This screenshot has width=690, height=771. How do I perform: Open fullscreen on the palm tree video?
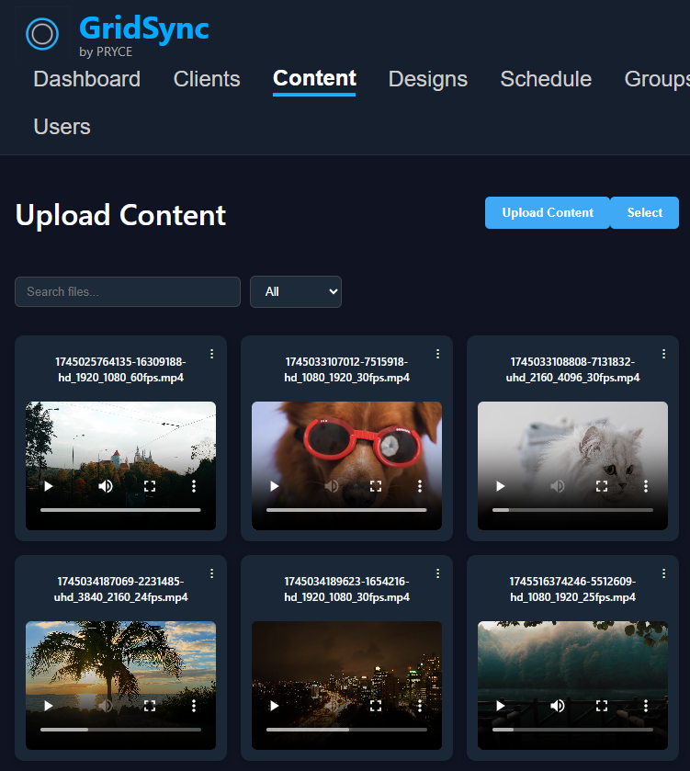[150, 706]
